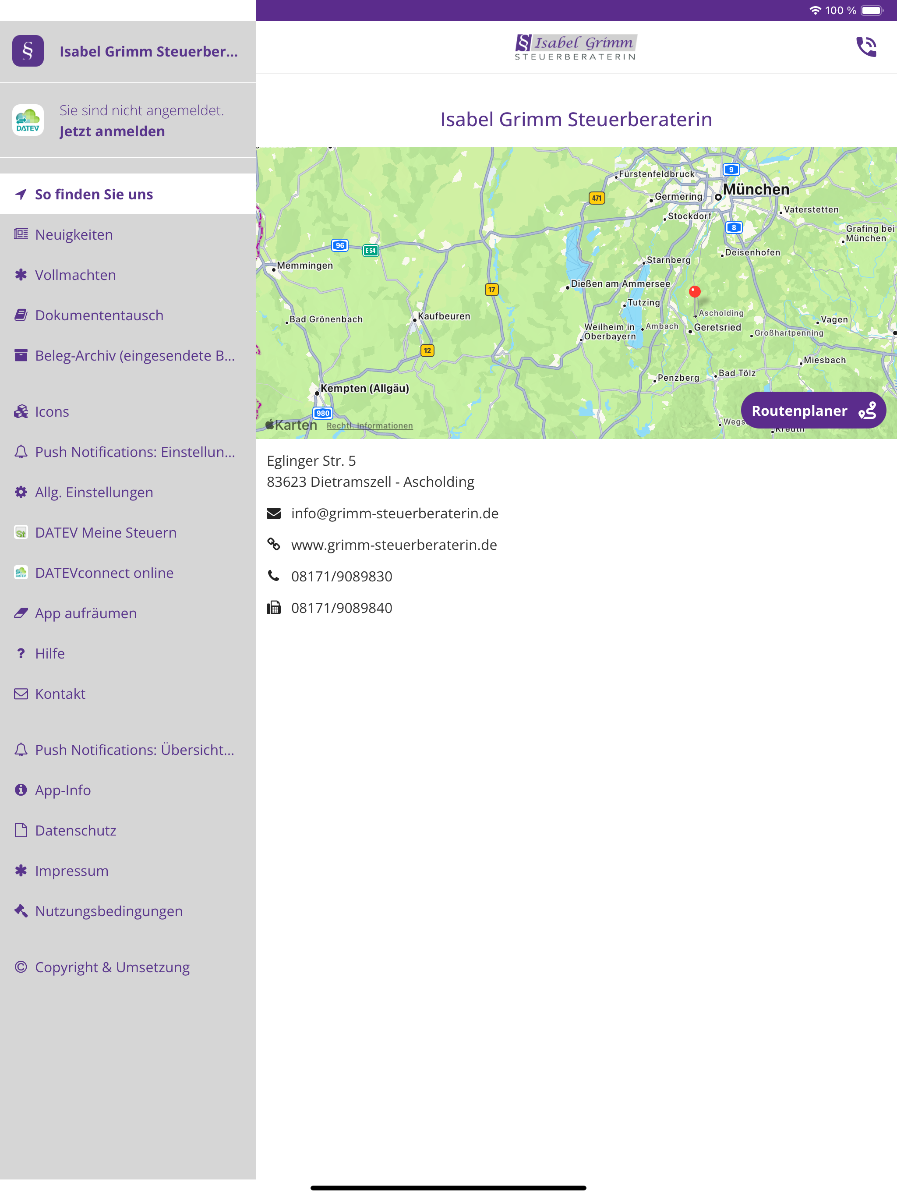Screen dimensions: 897x1197
Task: Tap the Apple Karten logo on the map
Action: (291, 425)
